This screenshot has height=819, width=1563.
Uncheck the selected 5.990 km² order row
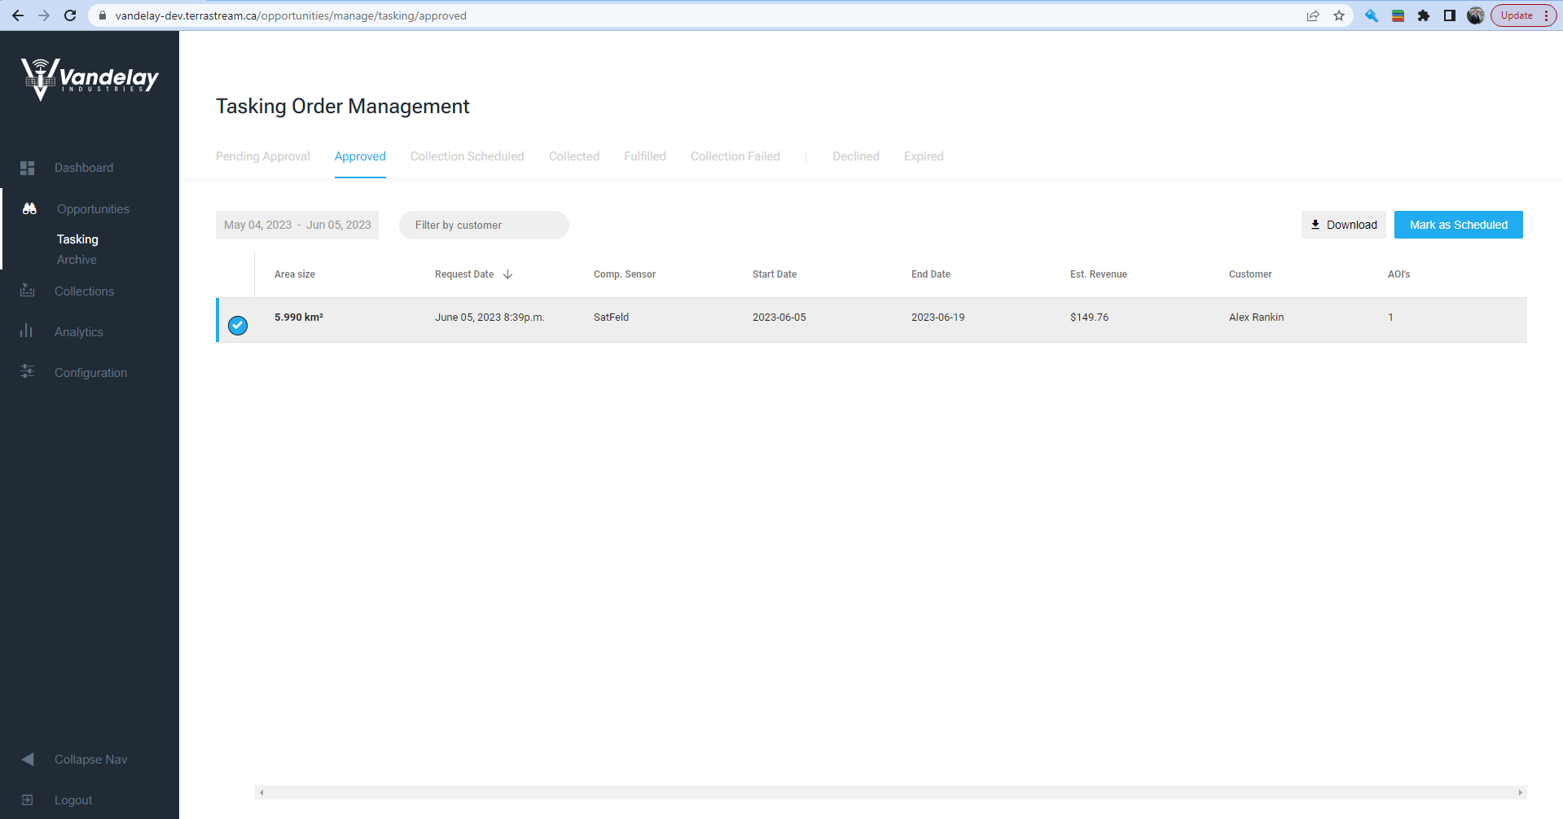pyautogui.click(x=238, y=325)
